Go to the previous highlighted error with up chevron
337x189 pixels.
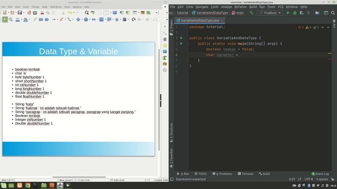(x=323, y=27)
